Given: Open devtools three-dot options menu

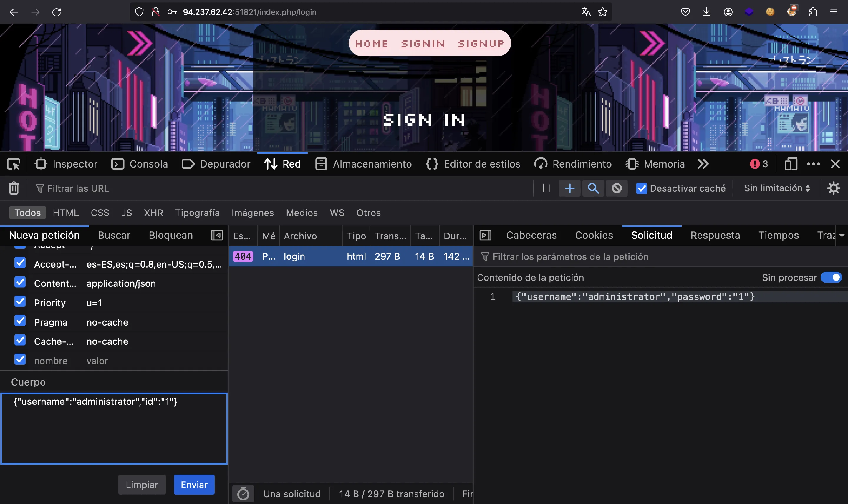Looking at the screenshot, I should click(813, 164).
